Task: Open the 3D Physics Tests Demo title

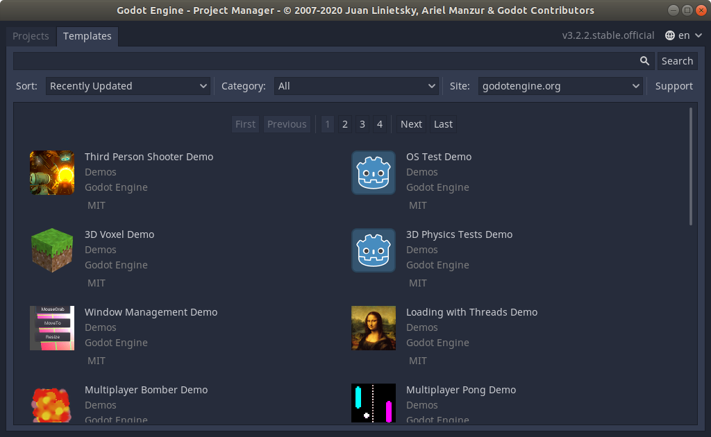Action: click(459, 234)
